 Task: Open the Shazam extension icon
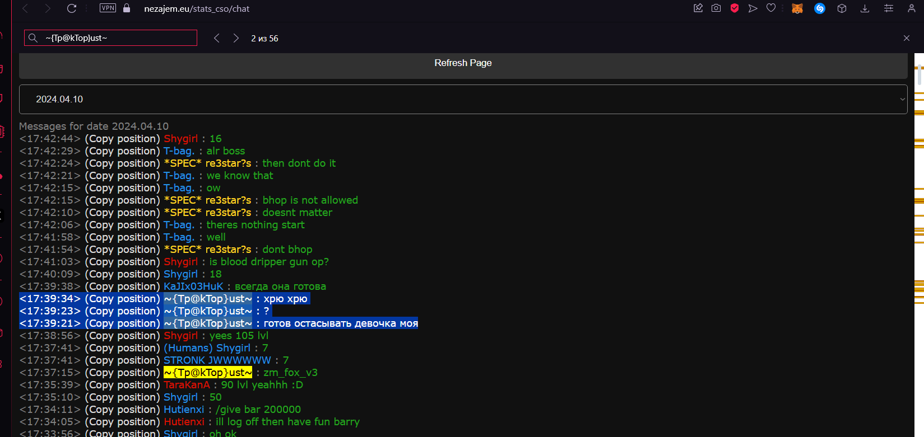[x=819, y=8]
